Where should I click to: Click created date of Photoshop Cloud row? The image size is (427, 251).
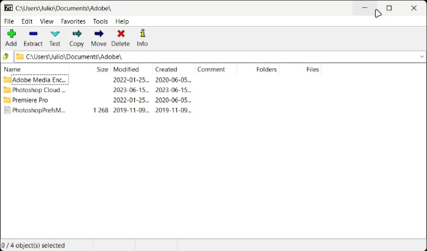tap(173, 90)
